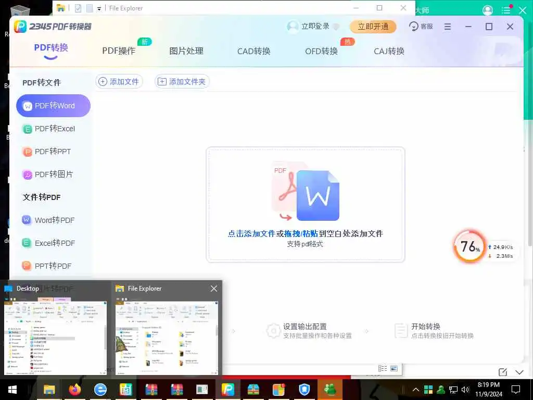This screenshot has width=533, height=400.
Task: Switch to the PDF转换 tab
Action: 51,47
